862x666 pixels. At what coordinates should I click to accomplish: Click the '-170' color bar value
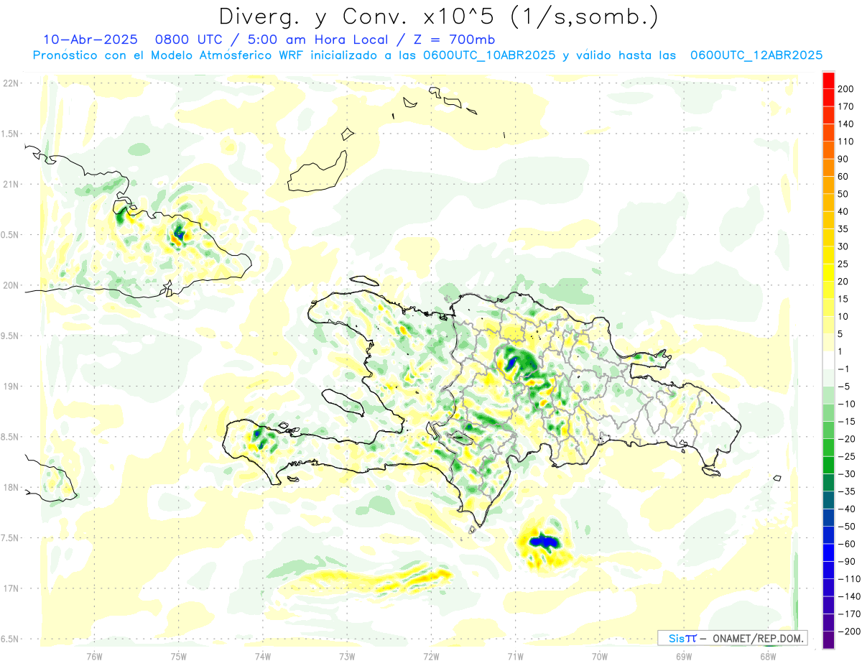(848, 615)
